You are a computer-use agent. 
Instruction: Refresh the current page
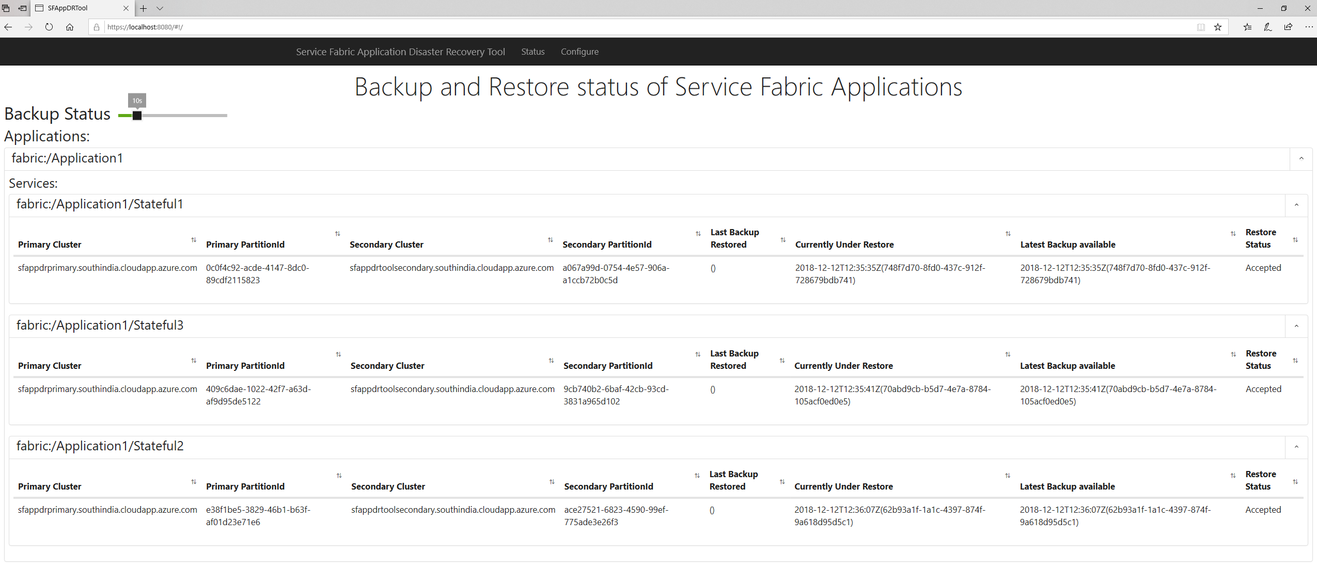49,27
